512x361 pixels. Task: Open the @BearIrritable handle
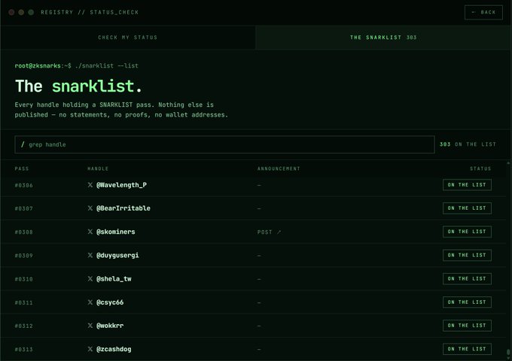click(123, 208)
